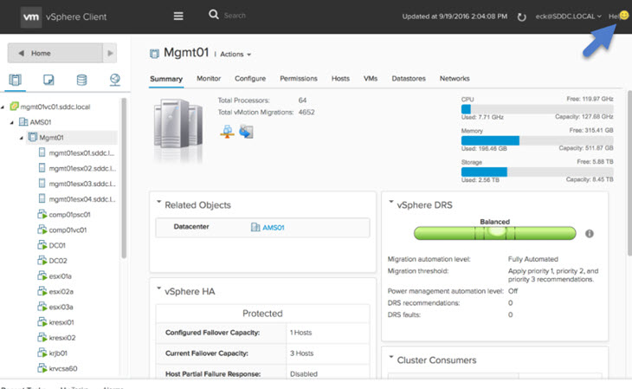Open the Datastores tab
The image size is (632, 389).
pyautogui.click(x=409, y=78)
